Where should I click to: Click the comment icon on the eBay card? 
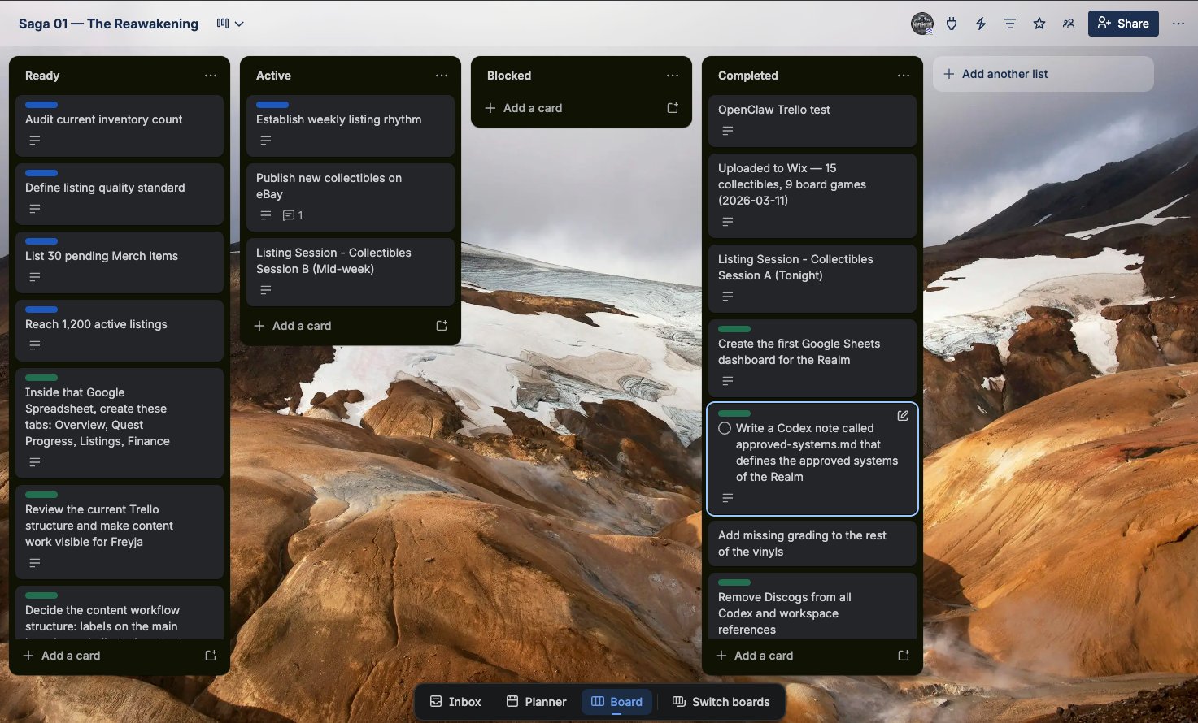coord(289,214)
